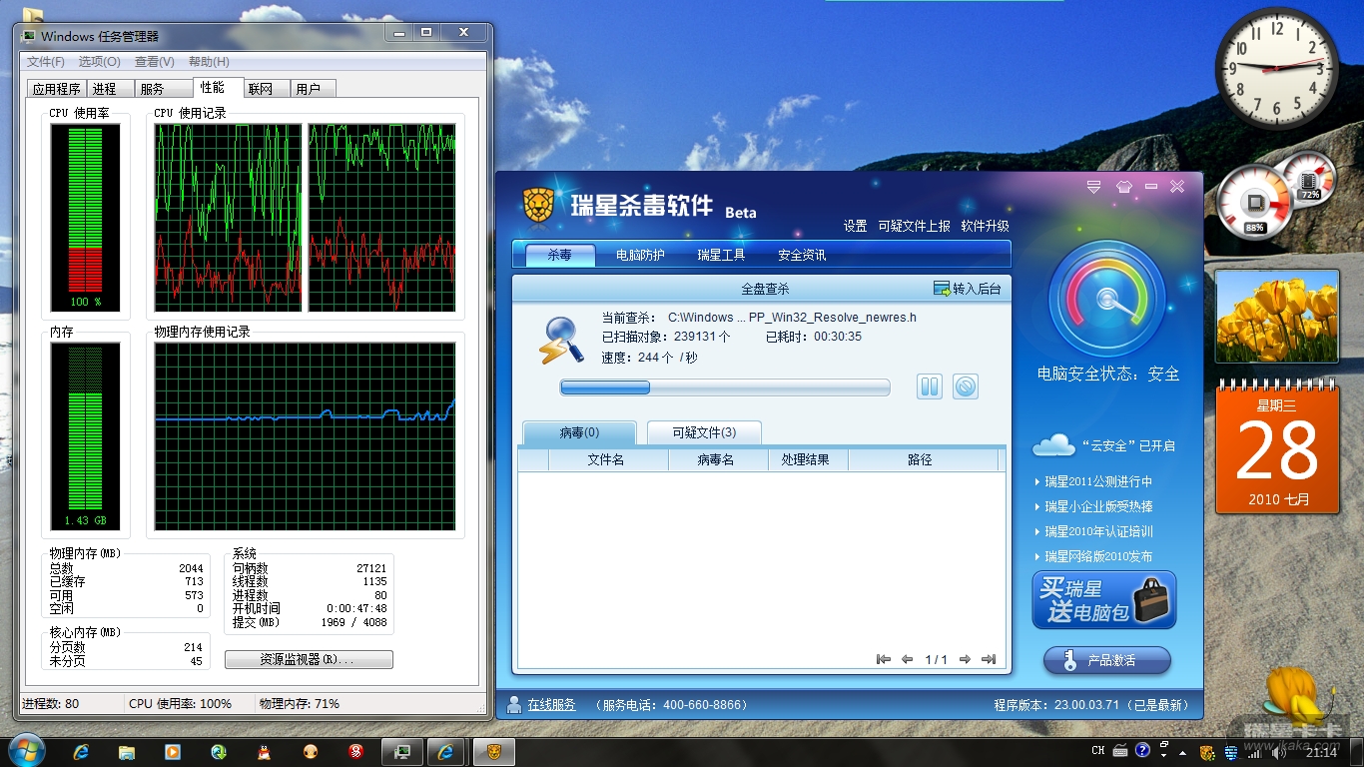Open 瑞星小企业版受热捧 news link
This screenshot has width=1364, height=767.
point(1098,506)
